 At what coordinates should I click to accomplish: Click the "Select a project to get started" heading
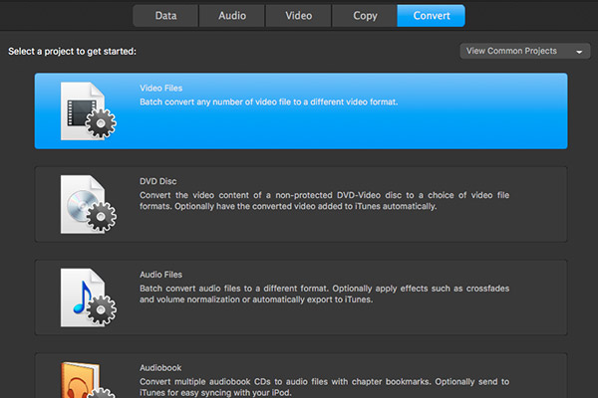(x=72, y=51)
